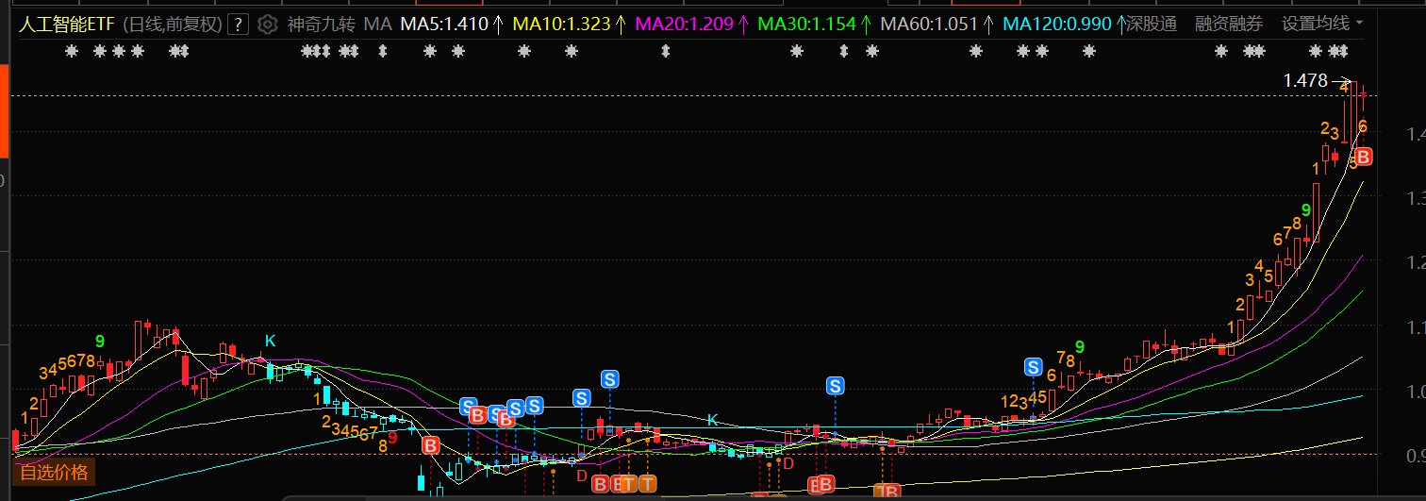Click the red 9 ending the downward count
This screenshot has height=501, width=1426.
(393, 437)
